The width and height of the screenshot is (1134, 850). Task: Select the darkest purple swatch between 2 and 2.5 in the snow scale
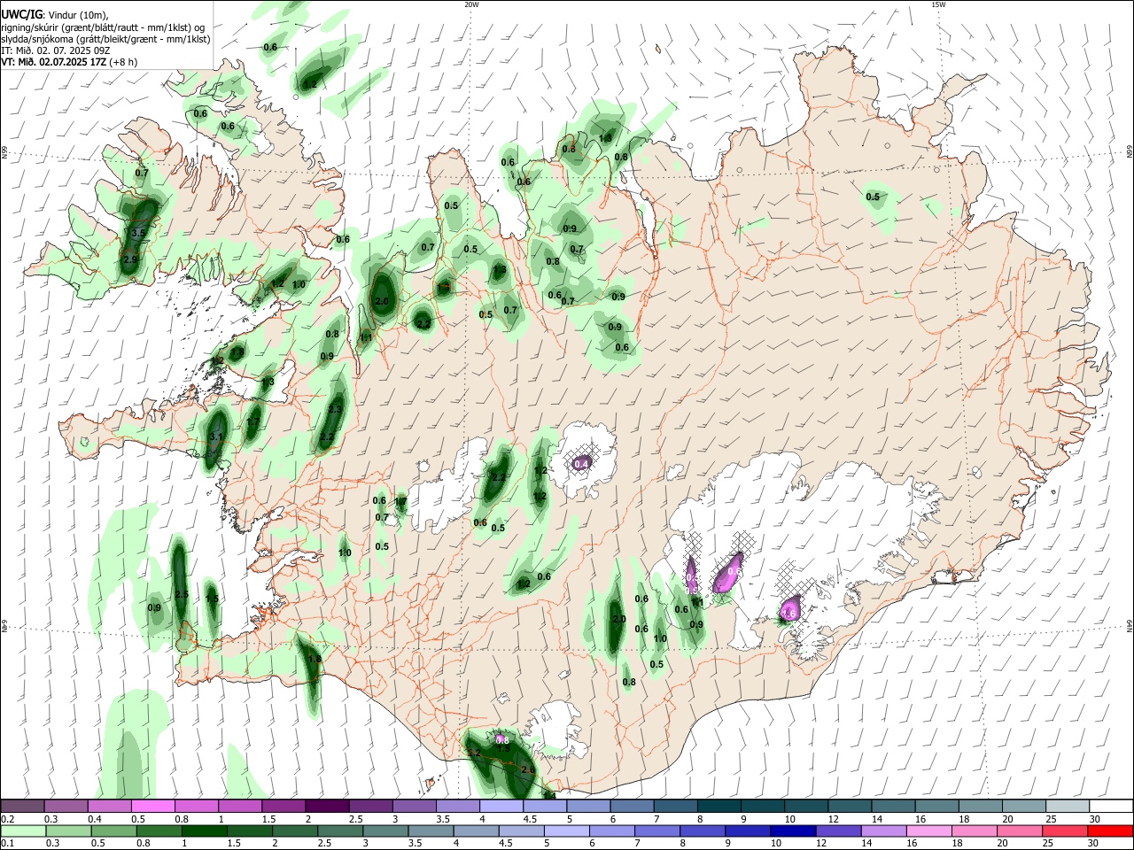pyautogui.click(x=327, y=807)
